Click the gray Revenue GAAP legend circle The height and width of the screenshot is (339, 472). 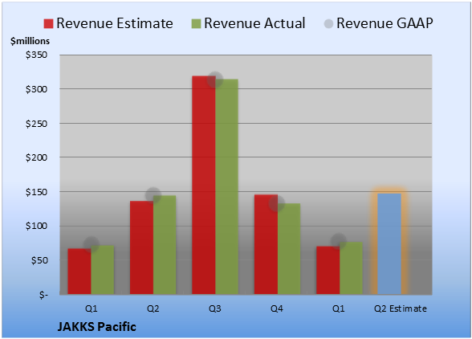click(x=329, y=23)
